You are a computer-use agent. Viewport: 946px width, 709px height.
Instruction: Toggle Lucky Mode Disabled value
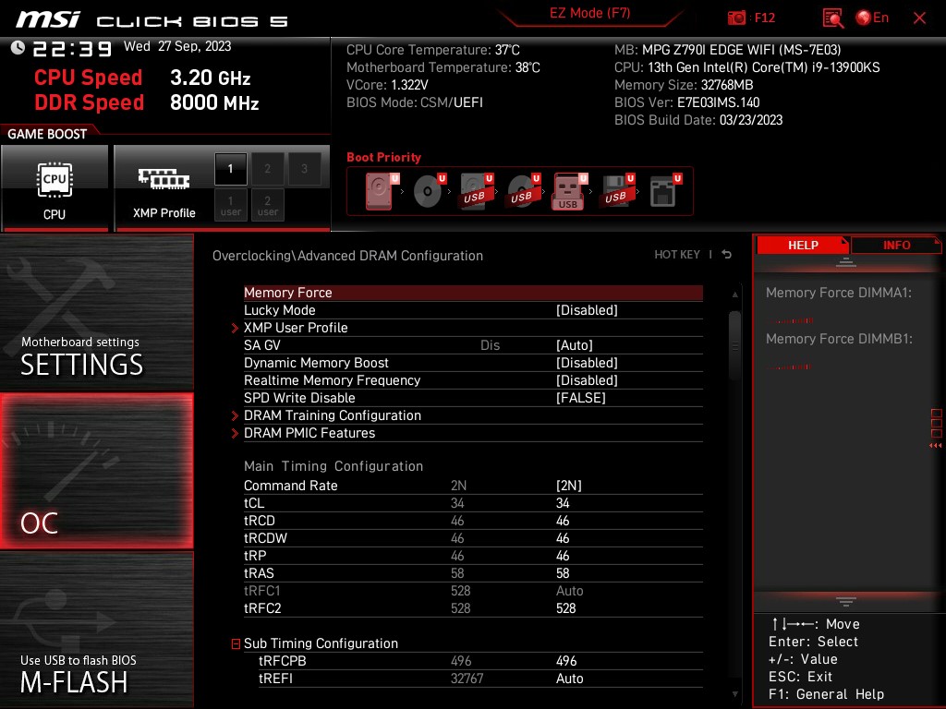click(587, 310)
